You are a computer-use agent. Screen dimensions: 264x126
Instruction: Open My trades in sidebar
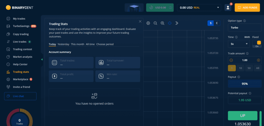tap(19, 19)
